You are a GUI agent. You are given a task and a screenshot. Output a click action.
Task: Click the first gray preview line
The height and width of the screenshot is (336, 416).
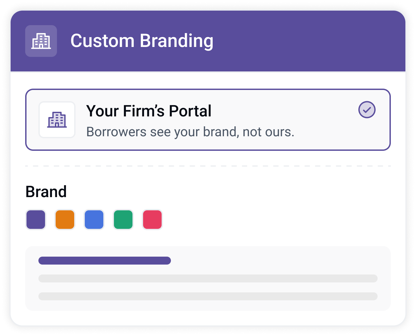pos(208,278)
